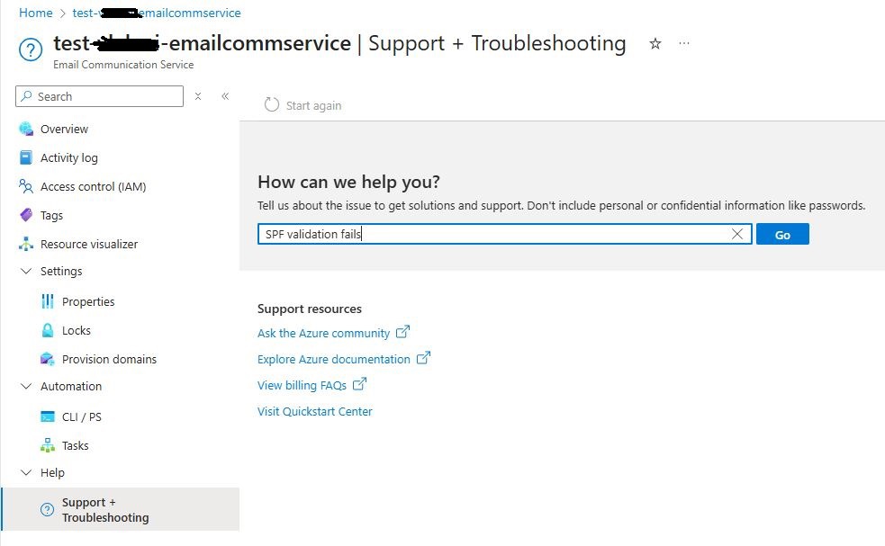Open Explore Azure documentation link

tap(332, 359)
